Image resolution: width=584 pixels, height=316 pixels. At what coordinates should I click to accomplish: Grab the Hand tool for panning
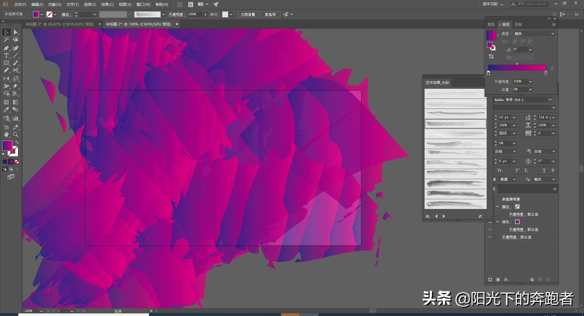coord(6,135)
